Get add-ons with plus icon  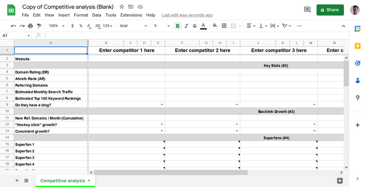click(357, 125)
